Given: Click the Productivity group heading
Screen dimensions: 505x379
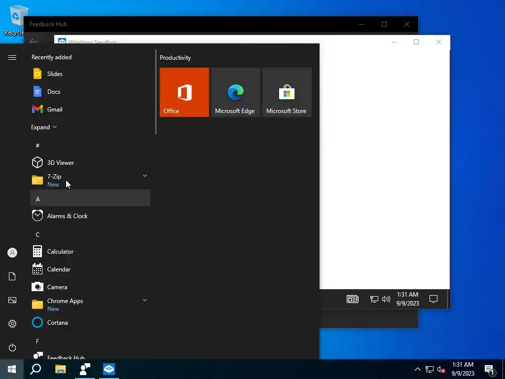Looking at the screenshot, I should point(175,58).
